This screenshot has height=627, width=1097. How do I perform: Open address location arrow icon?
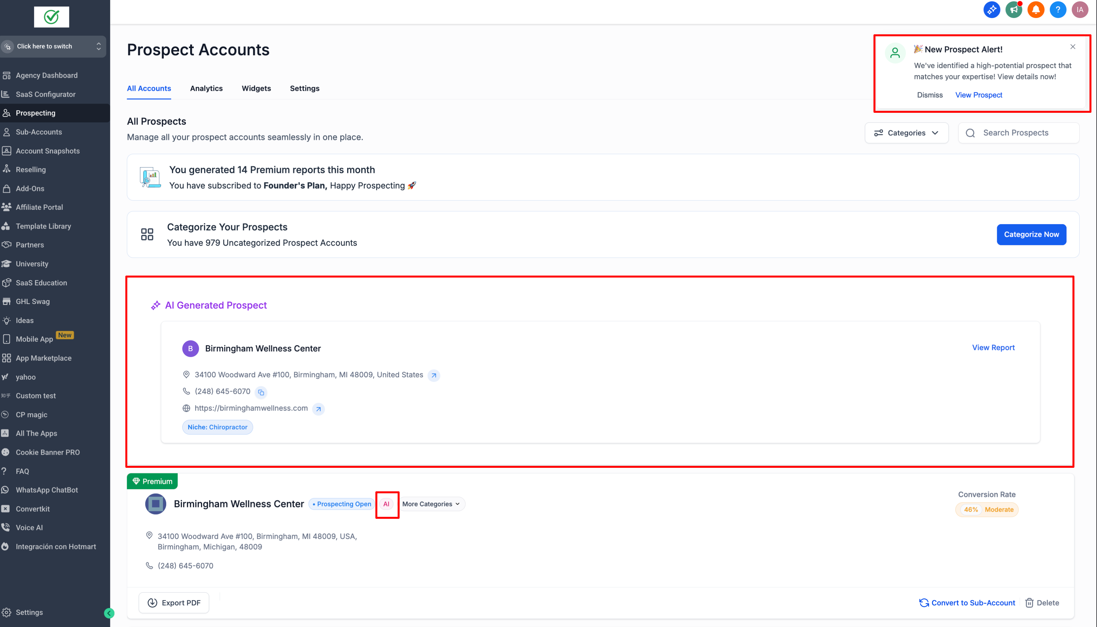434,376
